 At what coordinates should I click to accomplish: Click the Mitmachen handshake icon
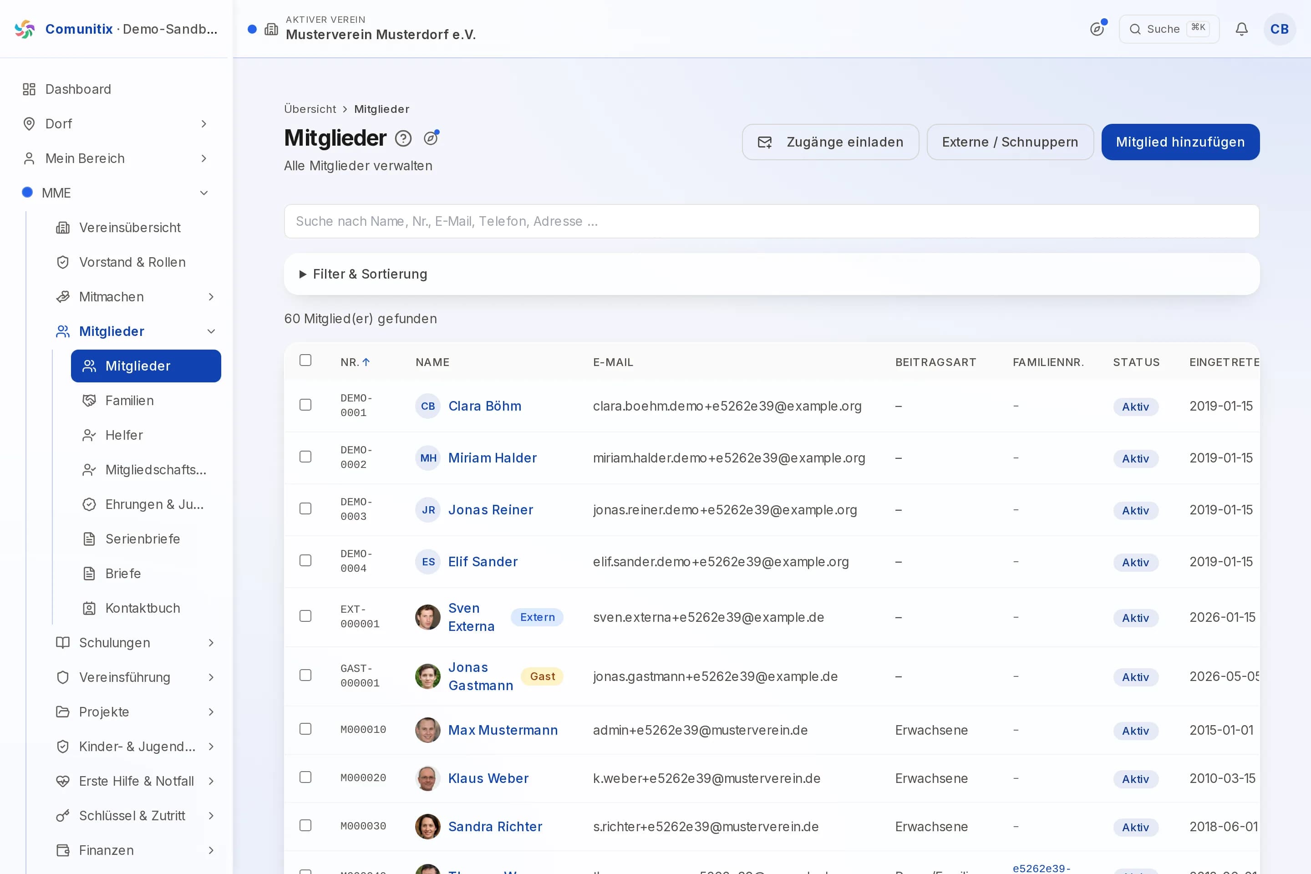coord(63,296)
